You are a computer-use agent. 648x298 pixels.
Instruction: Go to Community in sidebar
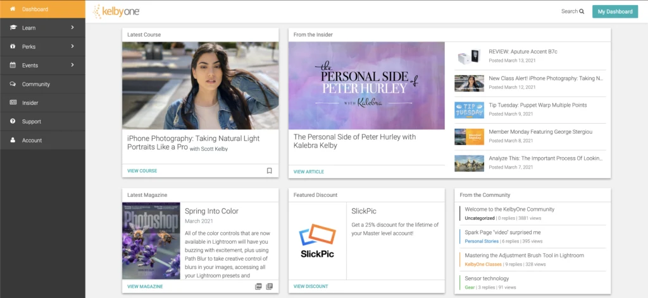tap(42, 84)
